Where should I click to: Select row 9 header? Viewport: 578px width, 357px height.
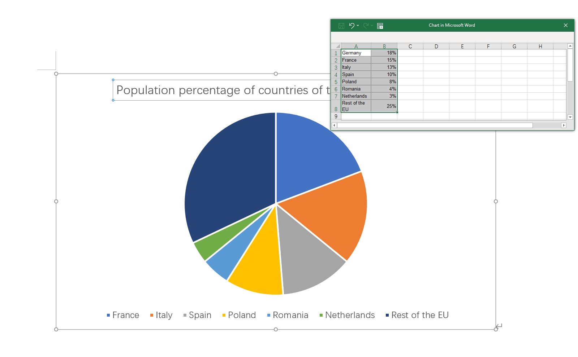(336, 116)
